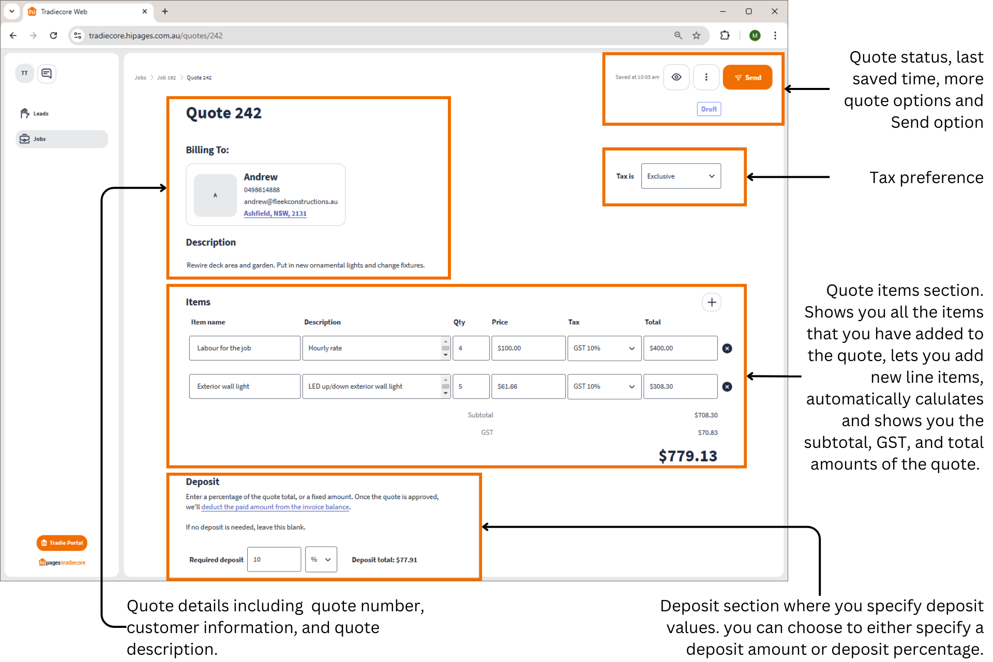Viewport: 993px width, 662px height.
Task: Click Job 162 breadcrumb link
Action: [167, 78]
